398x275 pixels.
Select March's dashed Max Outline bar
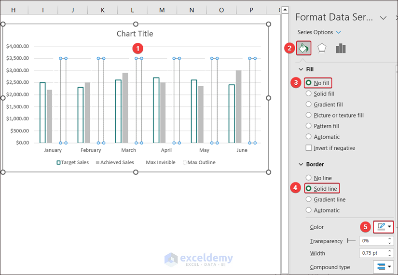pyautogui.click(x=139, y=101)
